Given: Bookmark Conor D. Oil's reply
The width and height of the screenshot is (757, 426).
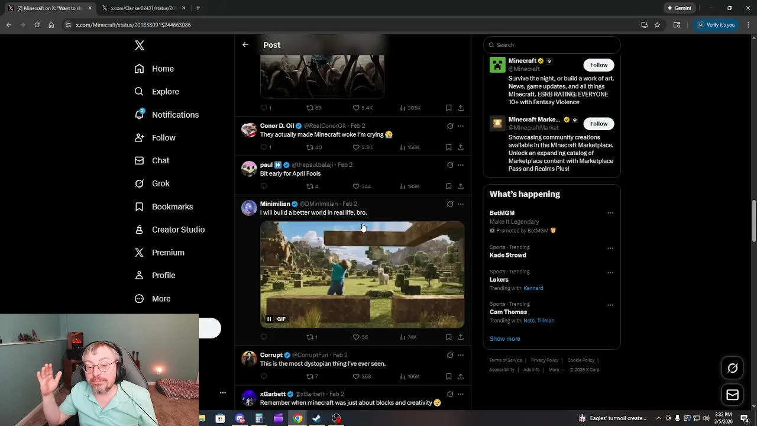Looking at the screenshot, I should click(x=449, y=147).
